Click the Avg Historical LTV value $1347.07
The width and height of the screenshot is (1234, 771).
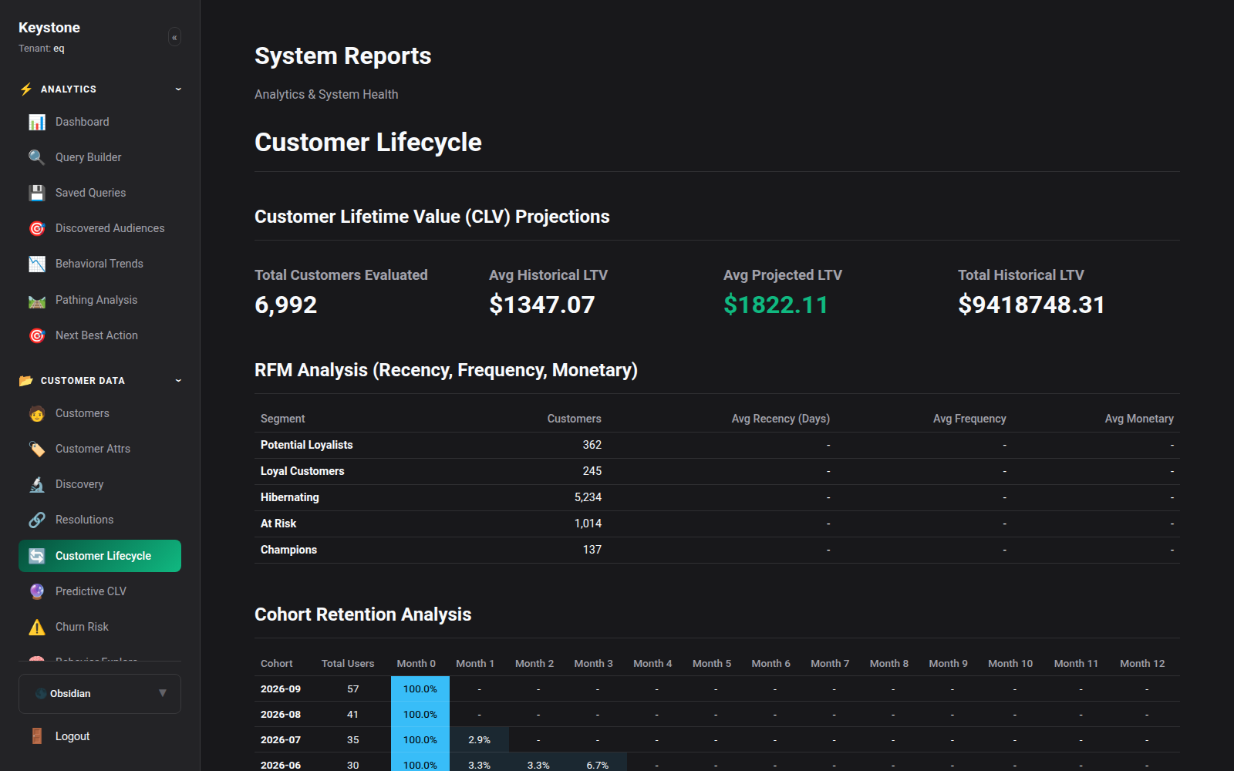(542, 305)
